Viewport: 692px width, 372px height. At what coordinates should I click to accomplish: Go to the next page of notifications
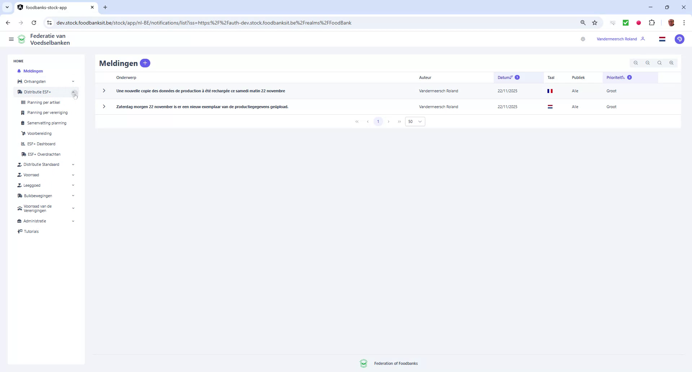point(389,121)
